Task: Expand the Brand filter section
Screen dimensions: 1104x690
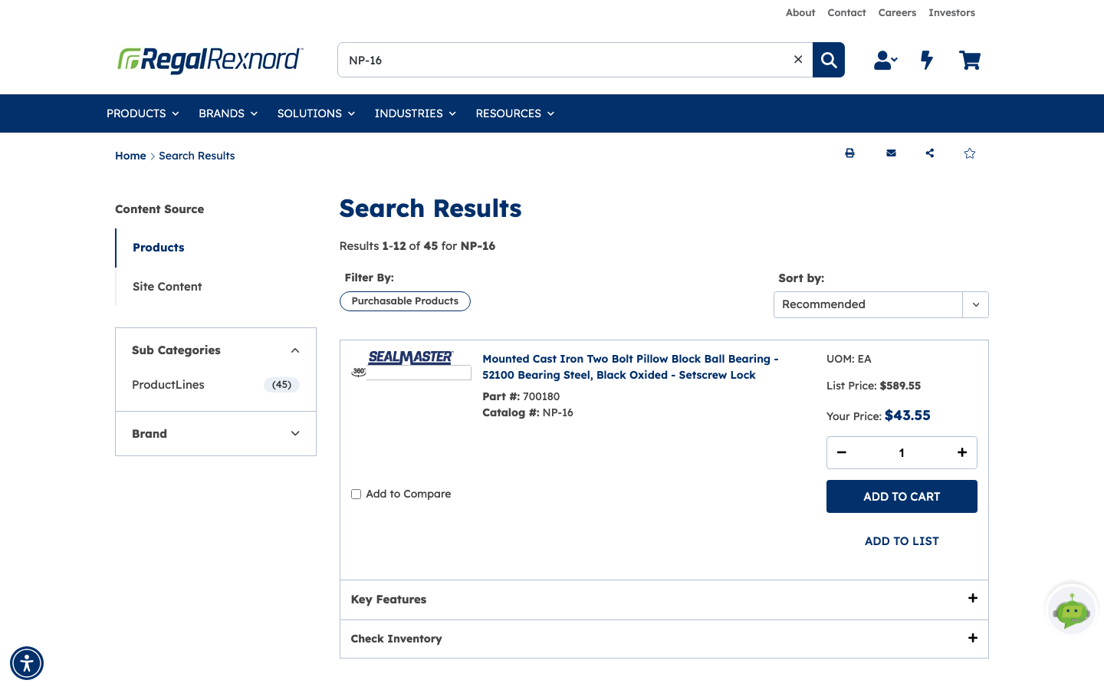Action: tap(215, 434)
